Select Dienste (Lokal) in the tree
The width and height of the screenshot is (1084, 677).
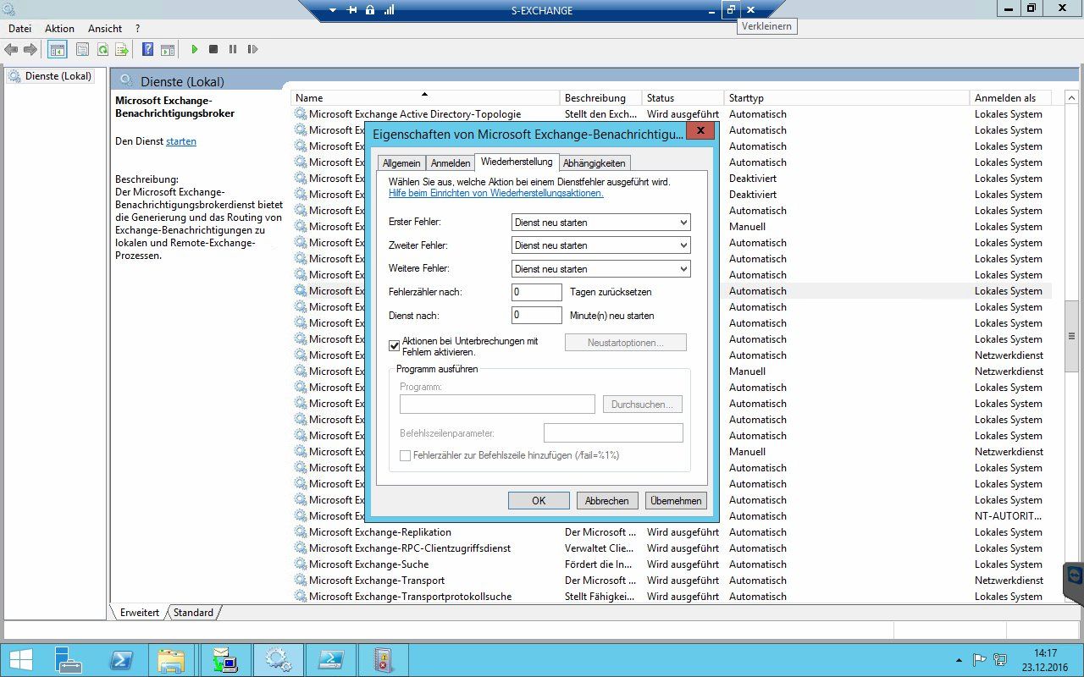click(x=50, y=76)
